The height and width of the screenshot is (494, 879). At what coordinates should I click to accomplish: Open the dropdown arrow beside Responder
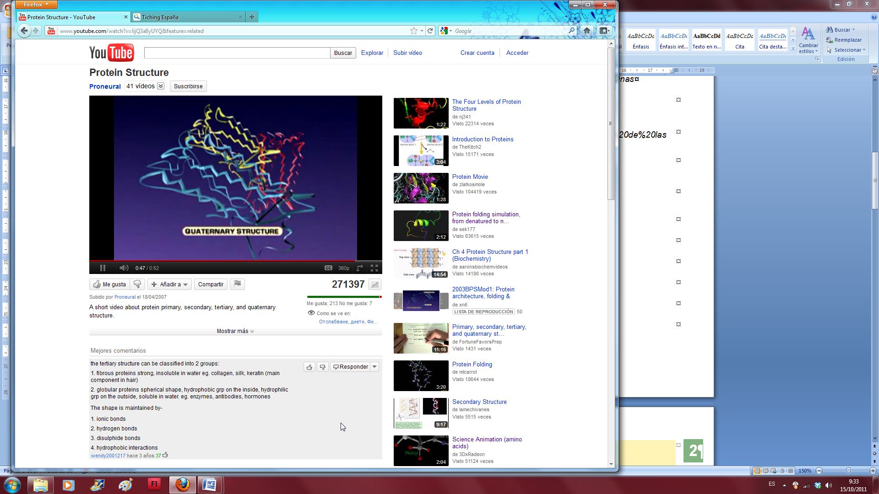tap(374, 367)
